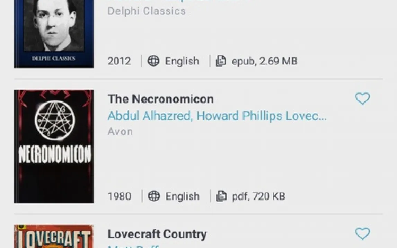Click the 1980 publication year
397x248 pixels.
pyautogui.click(x=119, y=196)
